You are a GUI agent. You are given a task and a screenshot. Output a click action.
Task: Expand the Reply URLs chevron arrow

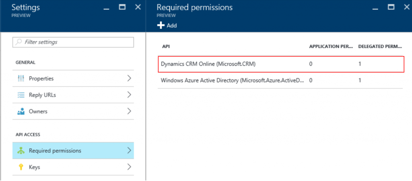pos(129,95)
